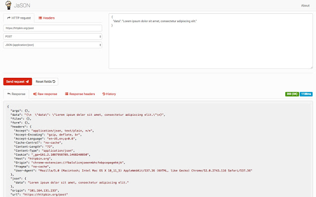Click the 200 (OK) status badge
Screen dimensions: 316x197
point(292,94)
